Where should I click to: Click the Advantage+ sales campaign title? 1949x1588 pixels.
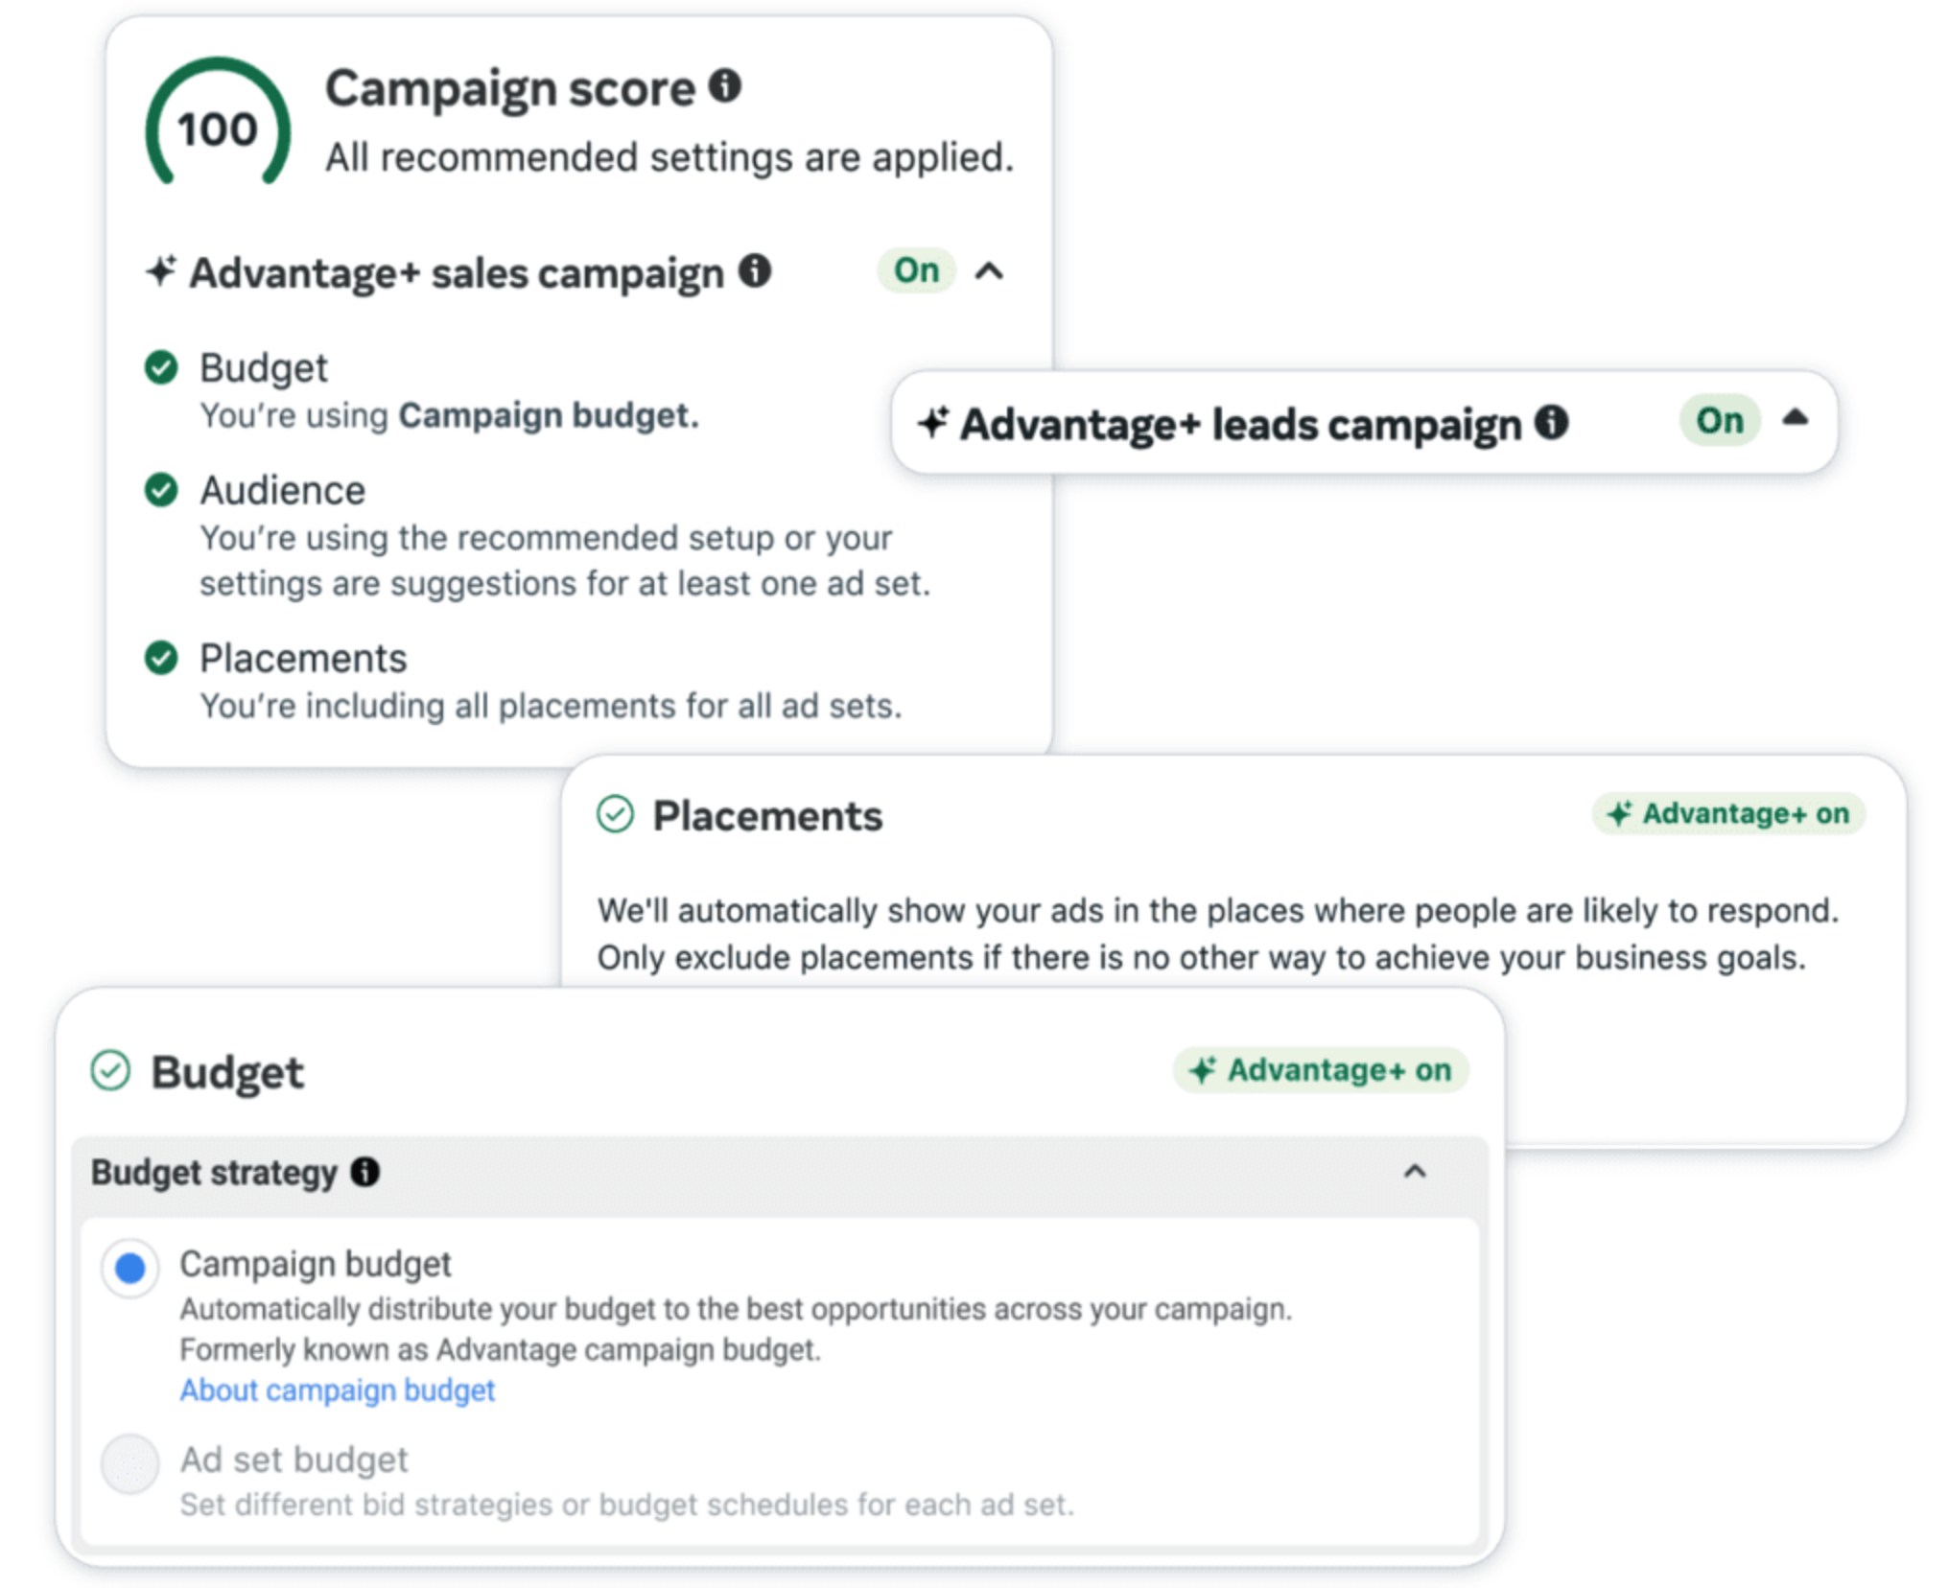point(457,273)
